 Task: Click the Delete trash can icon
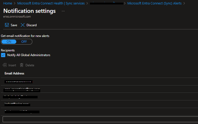pos(22,65)
